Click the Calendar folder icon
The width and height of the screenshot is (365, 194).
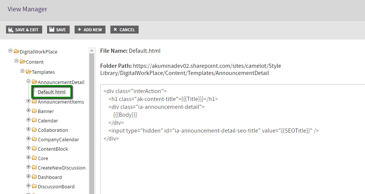[34, 121]
